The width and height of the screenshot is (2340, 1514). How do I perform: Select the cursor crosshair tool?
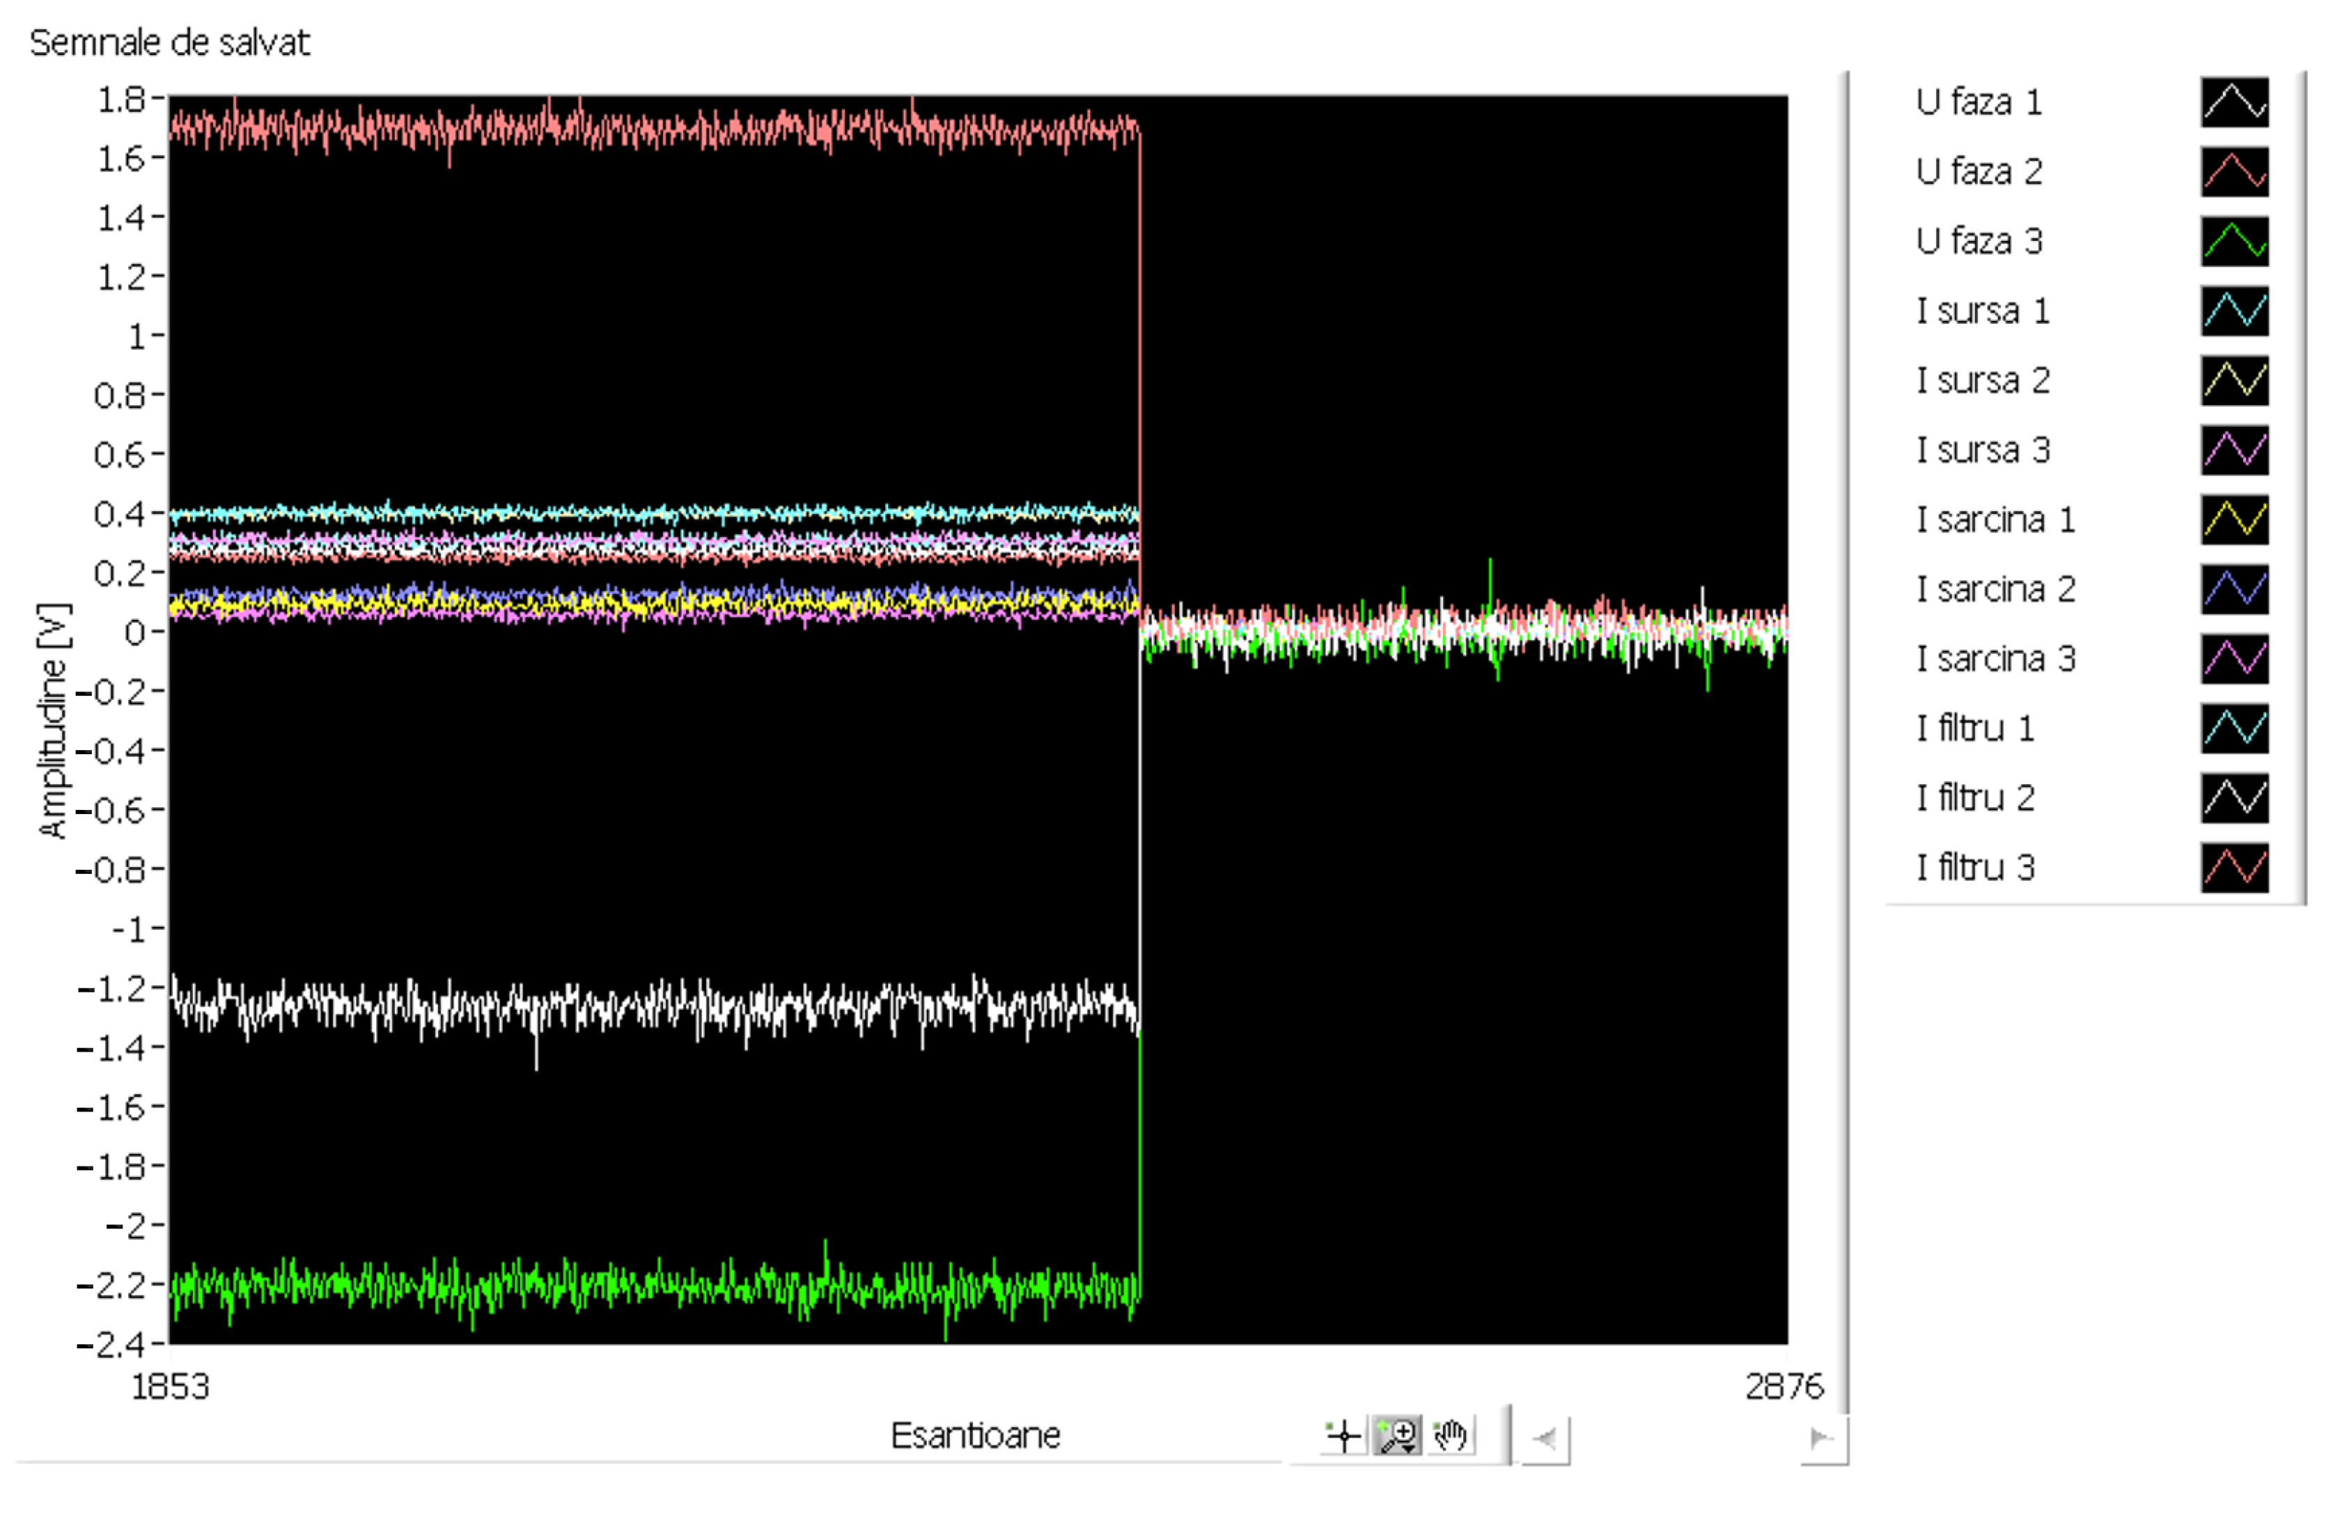coord(1343,1436)
